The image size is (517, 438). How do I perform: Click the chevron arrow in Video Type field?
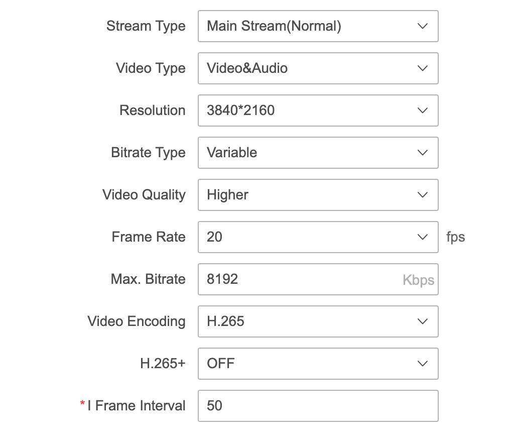point(423,68)
